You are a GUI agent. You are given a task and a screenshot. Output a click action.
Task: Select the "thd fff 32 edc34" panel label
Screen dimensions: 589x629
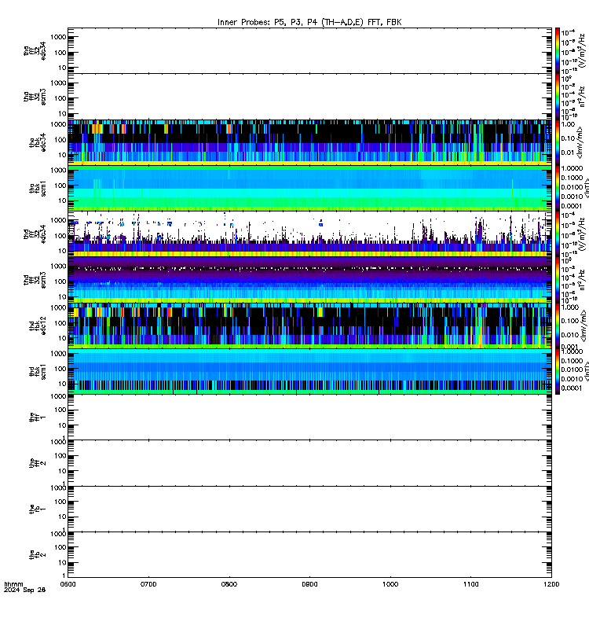(x=35, y=234)
